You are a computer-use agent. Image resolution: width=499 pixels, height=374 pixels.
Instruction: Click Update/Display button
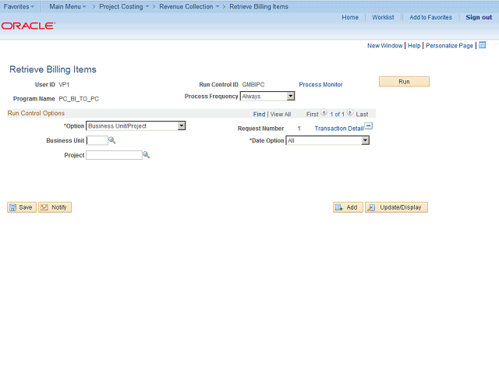[396, 207]
